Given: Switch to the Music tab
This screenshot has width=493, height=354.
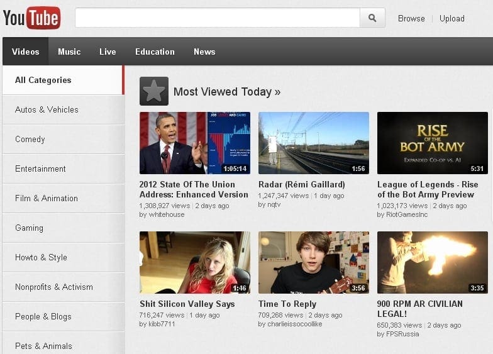Looking at the screenshot, I should [69, 52].
